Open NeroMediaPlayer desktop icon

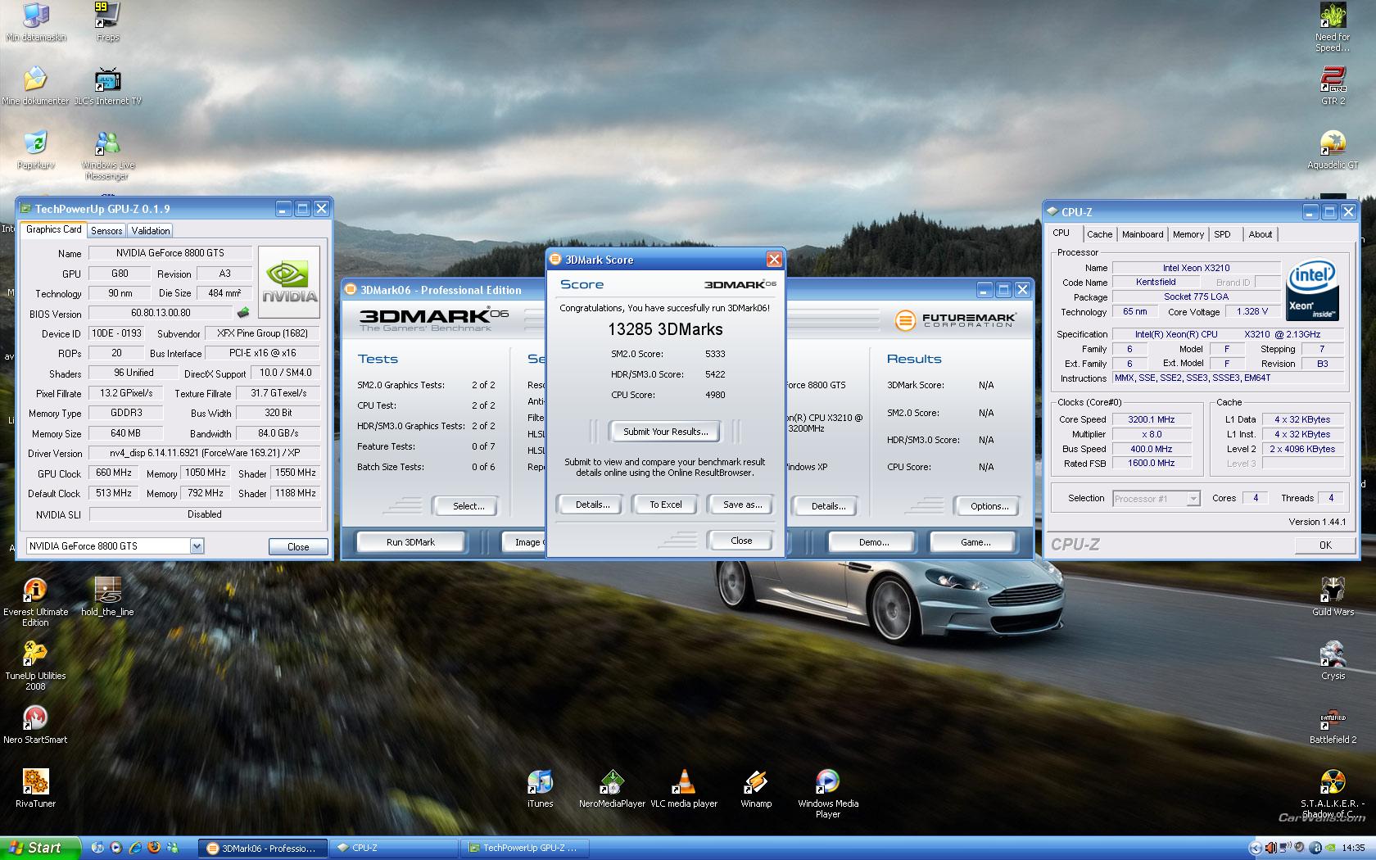(612, 788)
